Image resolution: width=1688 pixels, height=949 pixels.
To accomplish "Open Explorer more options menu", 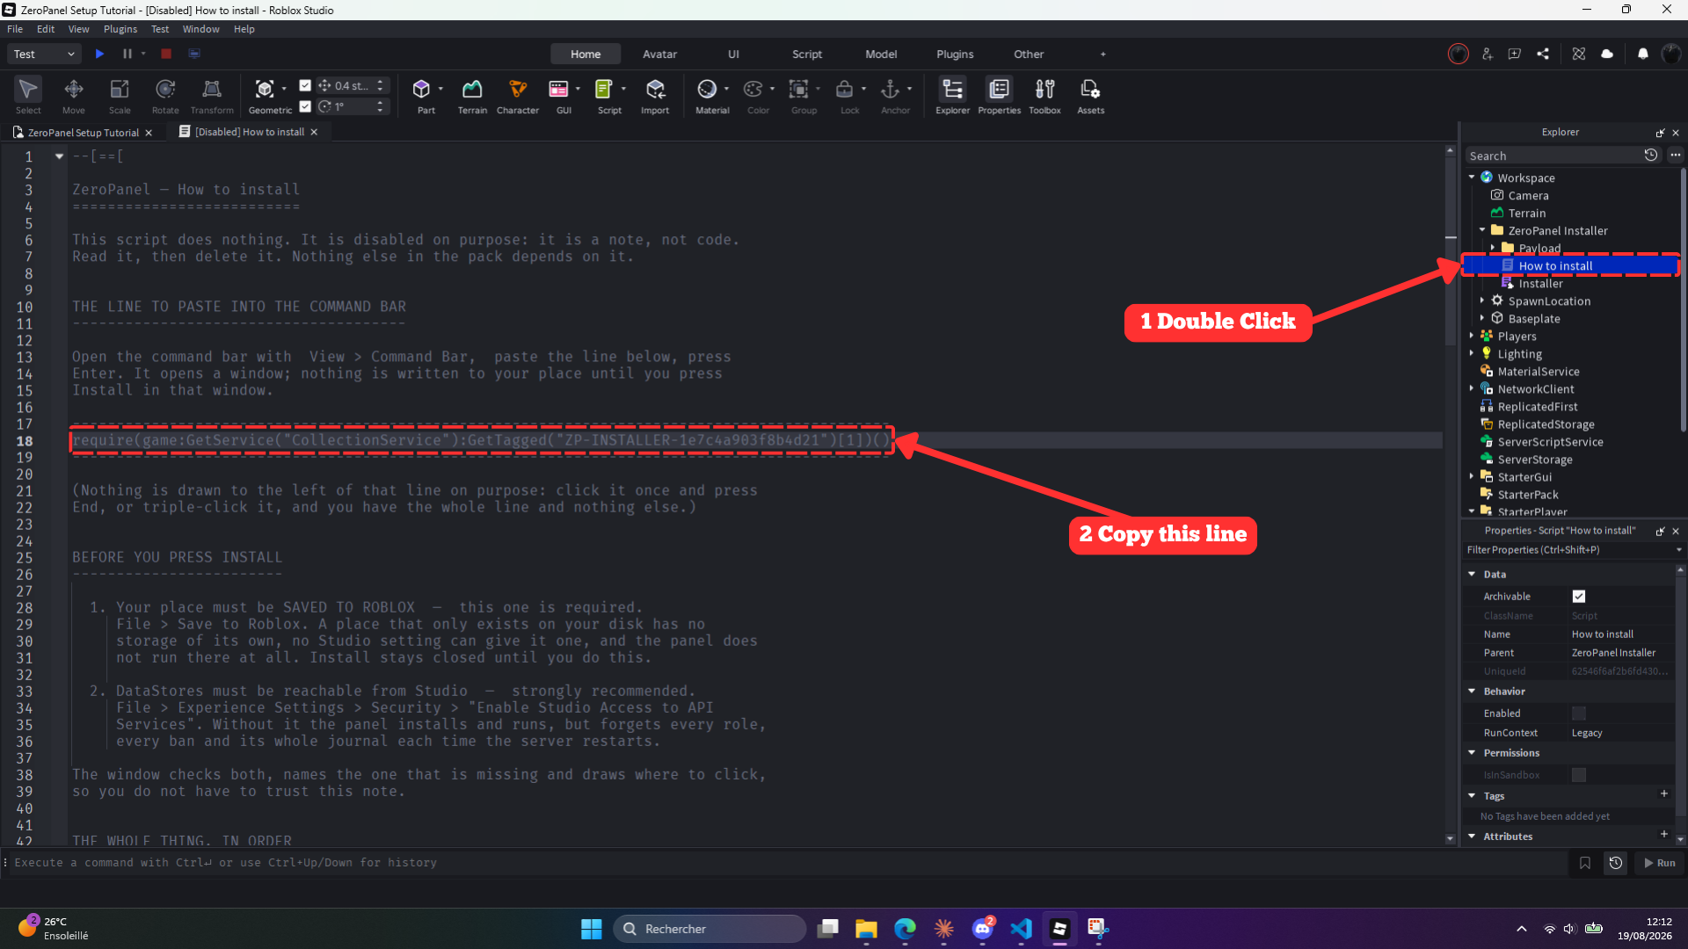I will tap(1676, 155).
